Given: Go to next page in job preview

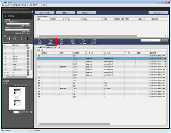Looking at the screenshot, I should (24, 112).
